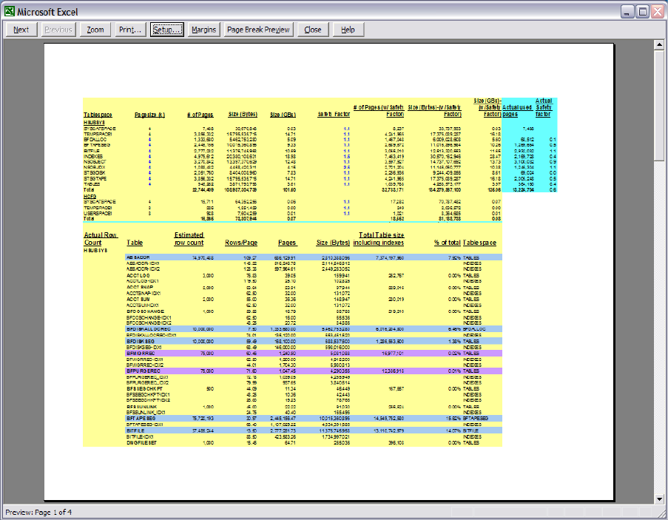
Task: Click the 'Actual Row Count' heading
Action: [101, 239]
